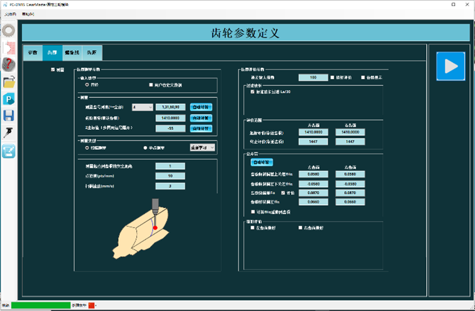Open help via the red question mark icon

(9, 64)
